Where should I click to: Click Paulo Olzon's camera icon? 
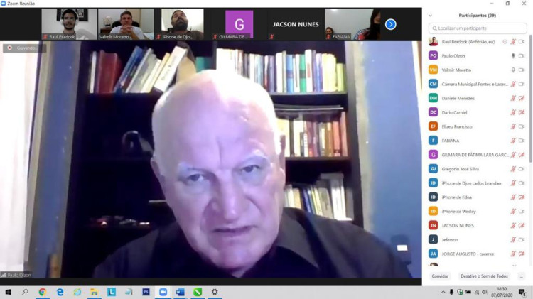[x=522, y=55]
